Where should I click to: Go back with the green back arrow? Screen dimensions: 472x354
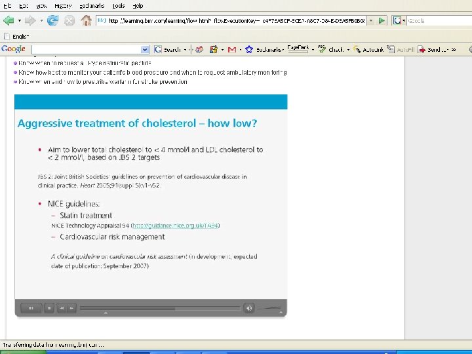pos(9,21)
